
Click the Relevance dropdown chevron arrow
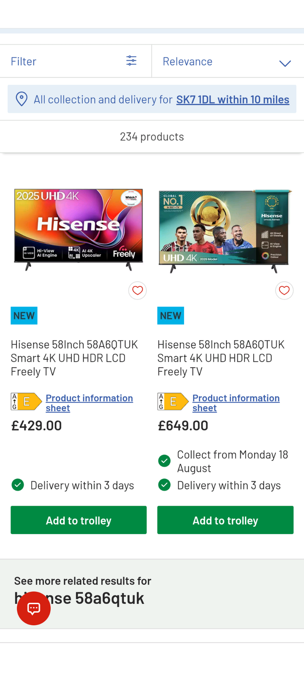click(285, 63)
